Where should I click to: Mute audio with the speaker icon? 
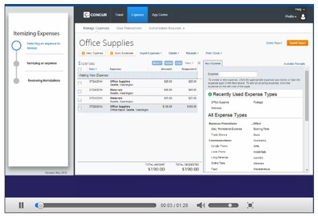click(x=200, y=205)
